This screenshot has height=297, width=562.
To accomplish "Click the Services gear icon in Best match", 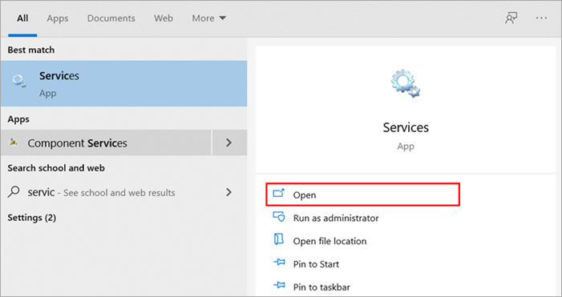I will (18, 81).
